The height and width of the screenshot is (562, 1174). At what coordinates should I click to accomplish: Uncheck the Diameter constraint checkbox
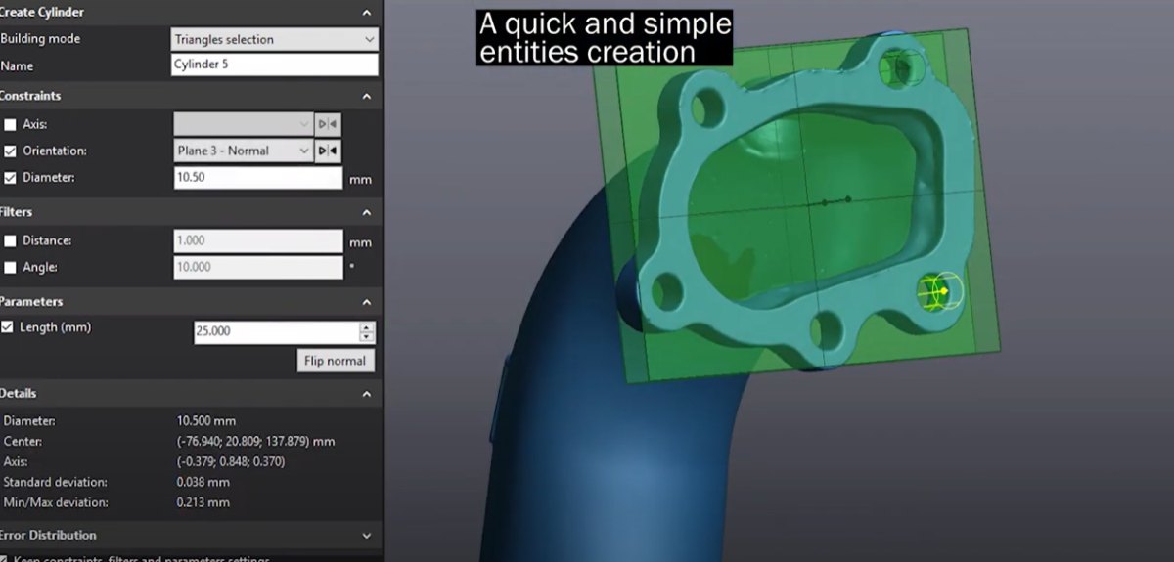tap(10, 178)
